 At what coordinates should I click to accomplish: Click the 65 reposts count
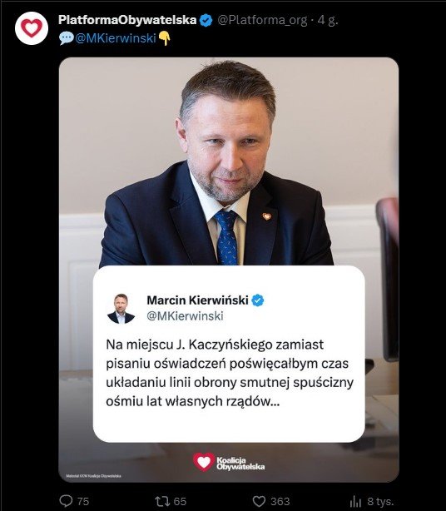pyautogui.click(x=180, y=501)
